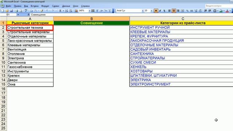Sort ascending A to Z
233x131 pixels.
[x=67, y=11]
